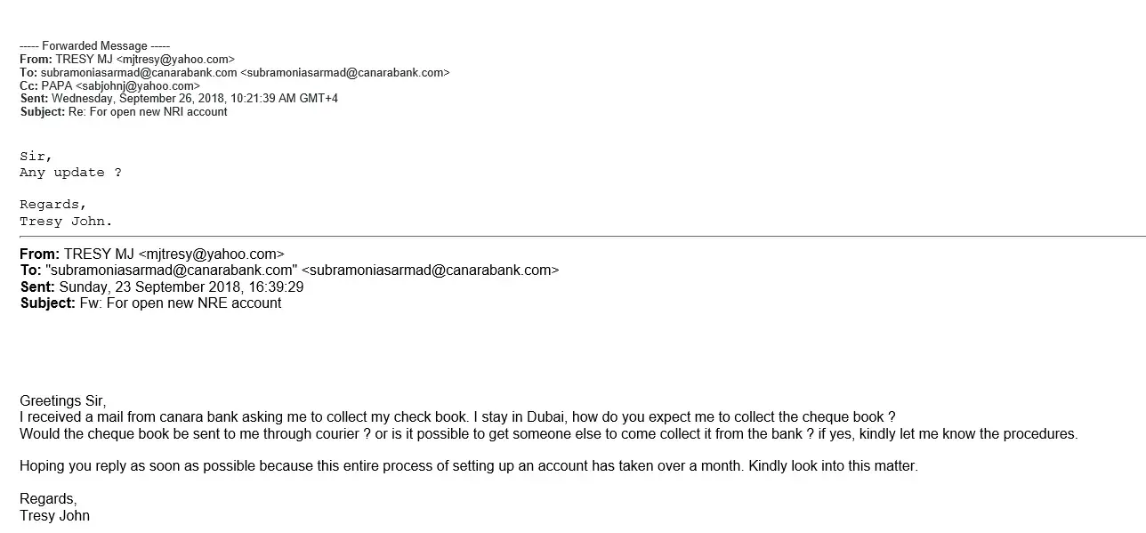Image resolution: width=1146 pixels, height=533 pixels.
Task: Click mjtresy@yahoo.com in the forwarded message header
Action: pyautogui.click(x=175, y=59)
